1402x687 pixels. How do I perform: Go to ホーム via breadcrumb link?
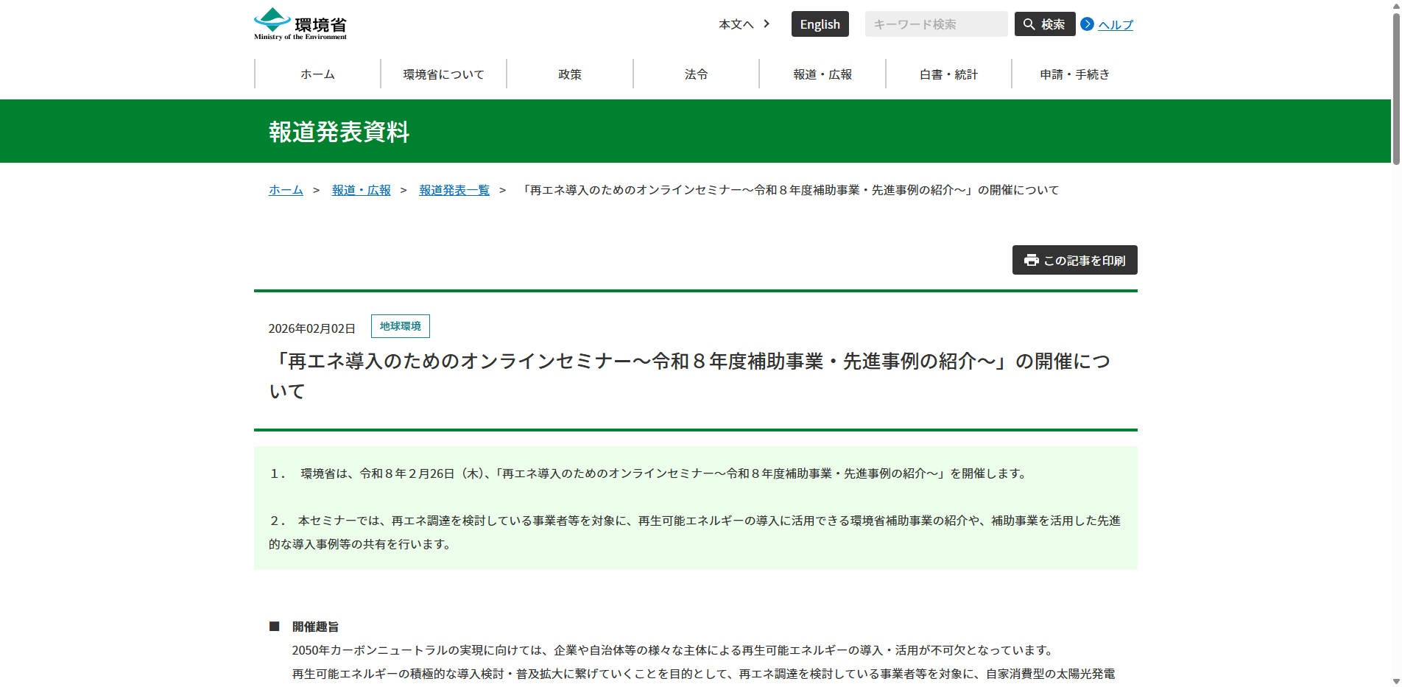click(x=286, y=190)
